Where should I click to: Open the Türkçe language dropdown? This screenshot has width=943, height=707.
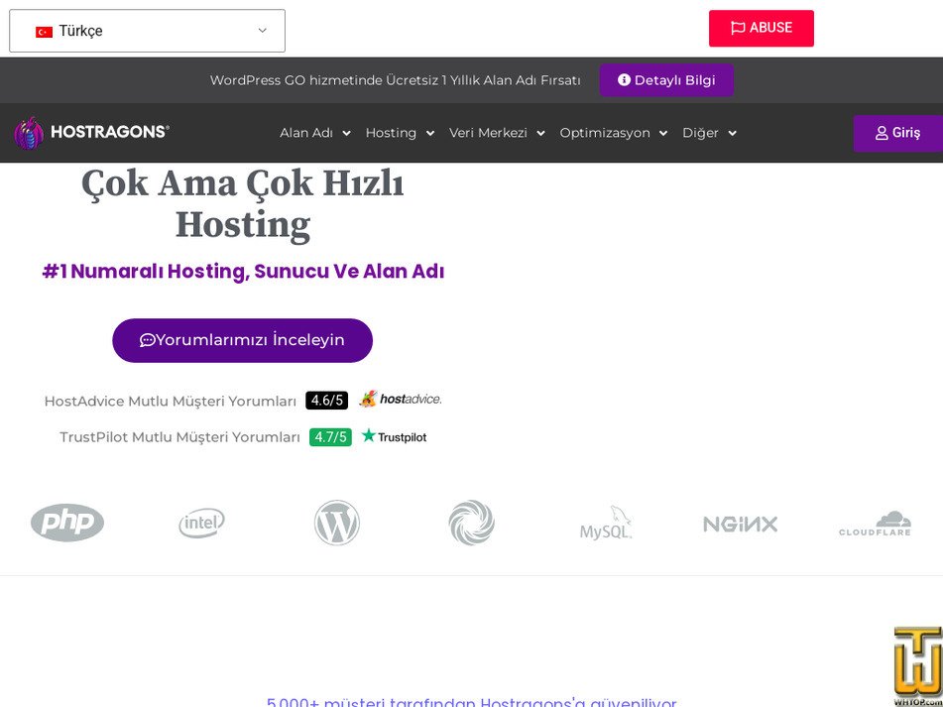[147, 31]
